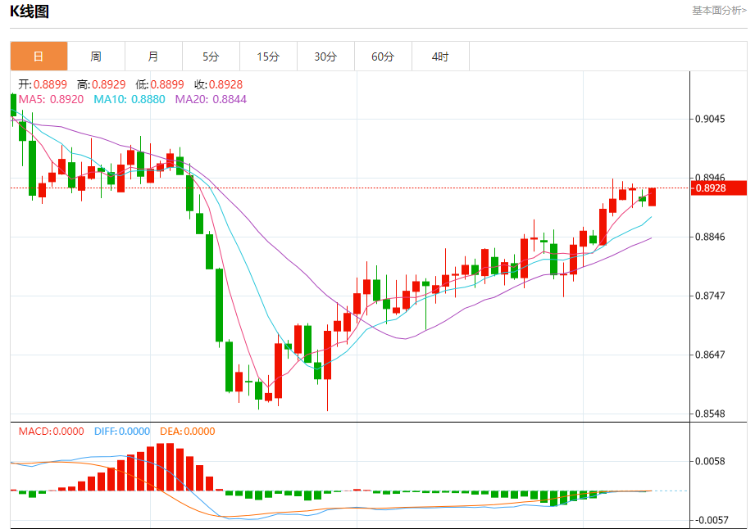Image resolution: width=755 pixels, height=529 pixels.
Task: Click the MACD:0.0000 indicator label
Action: [x=51, y=432]
